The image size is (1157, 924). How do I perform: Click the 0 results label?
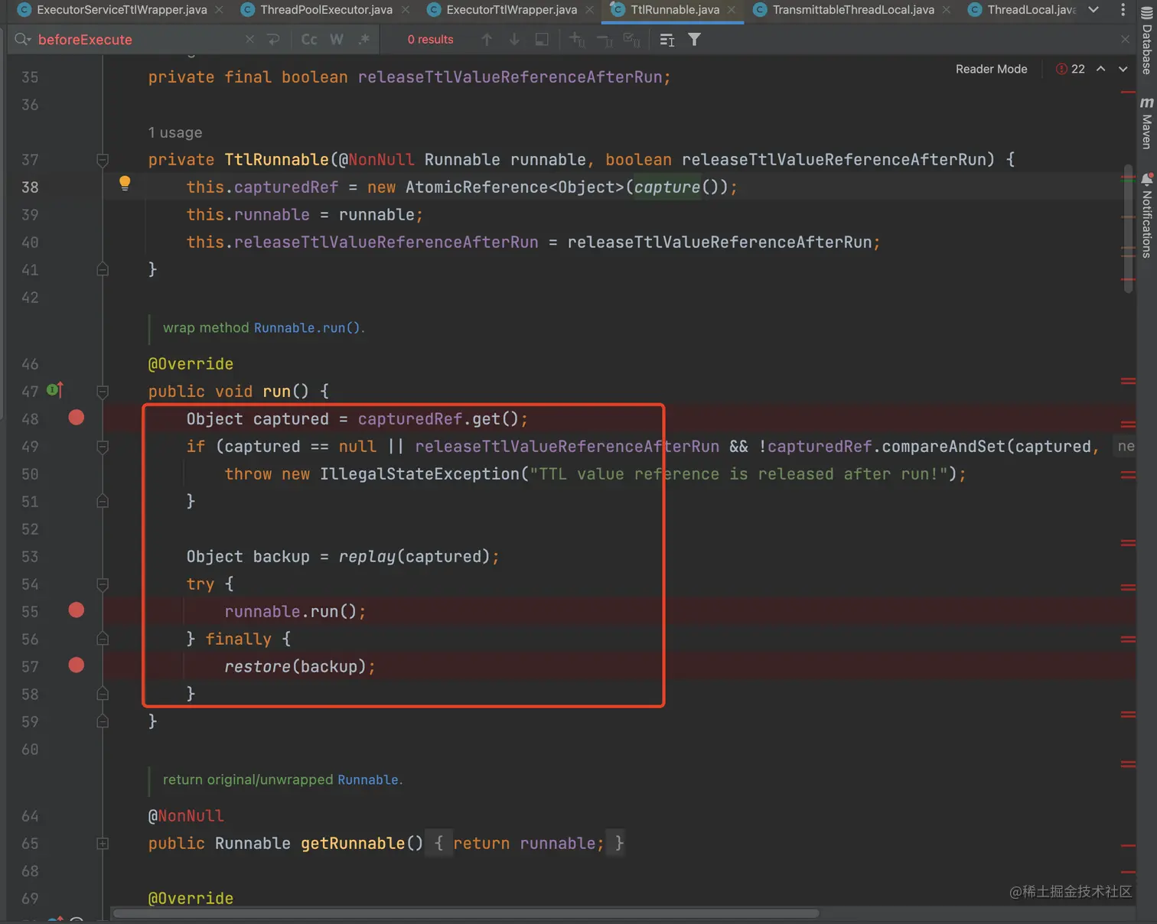(430, 40)
